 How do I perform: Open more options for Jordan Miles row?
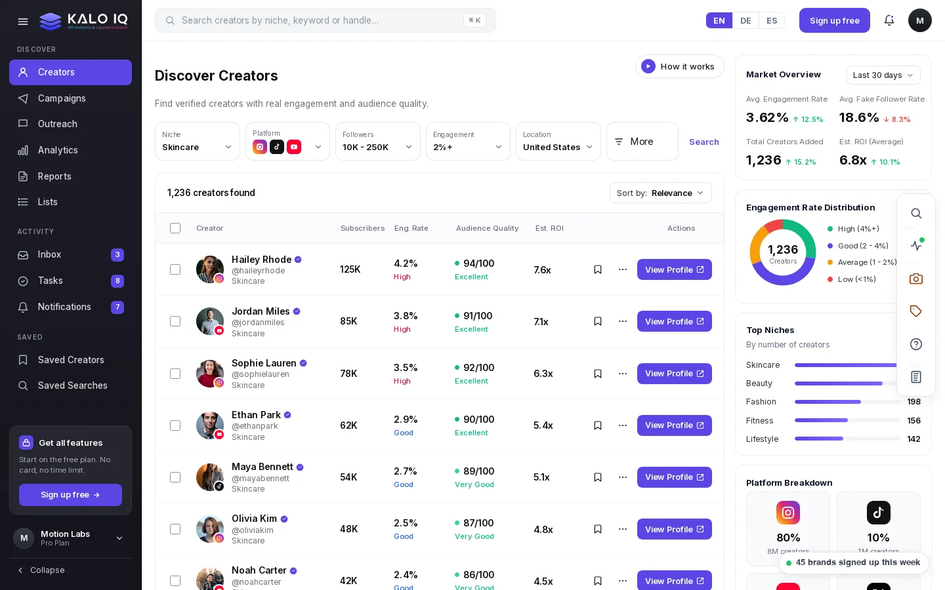point(623,321)
